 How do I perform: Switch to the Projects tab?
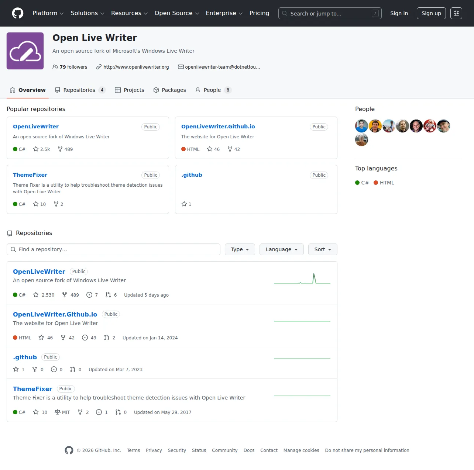click(x=130, y=90)
